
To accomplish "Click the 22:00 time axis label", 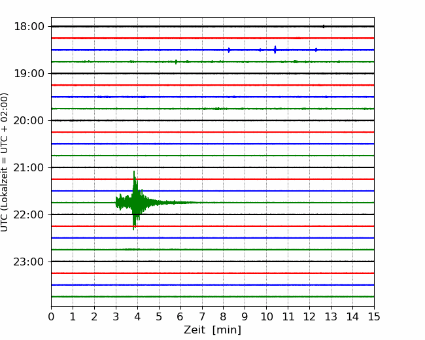I will click(29, 214).
